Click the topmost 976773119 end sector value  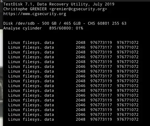(x=101, y=43)
